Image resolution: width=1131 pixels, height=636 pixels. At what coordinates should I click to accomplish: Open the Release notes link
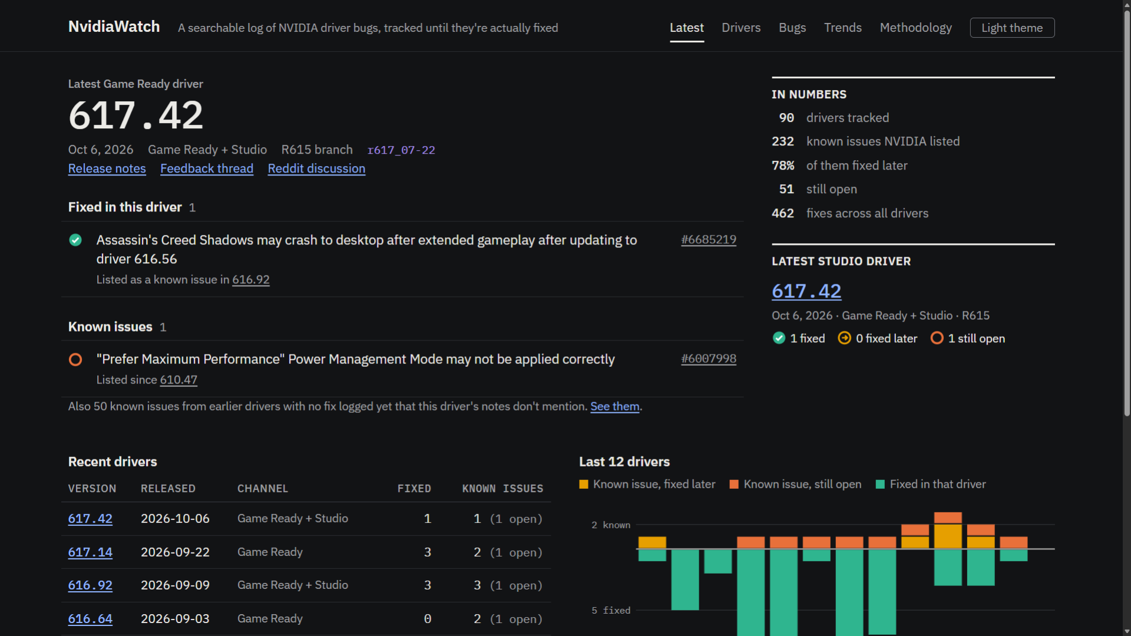click(107, 168)
